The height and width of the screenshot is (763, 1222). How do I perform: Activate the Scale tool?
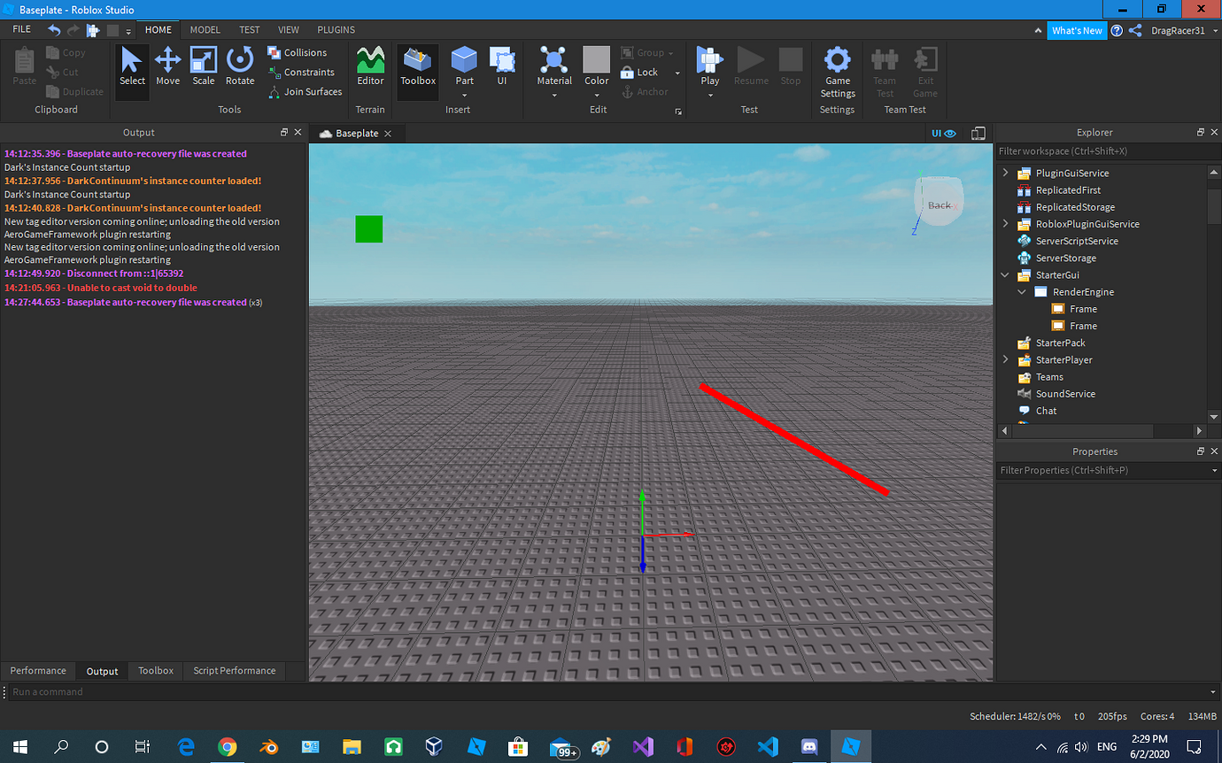pos(204,67)
